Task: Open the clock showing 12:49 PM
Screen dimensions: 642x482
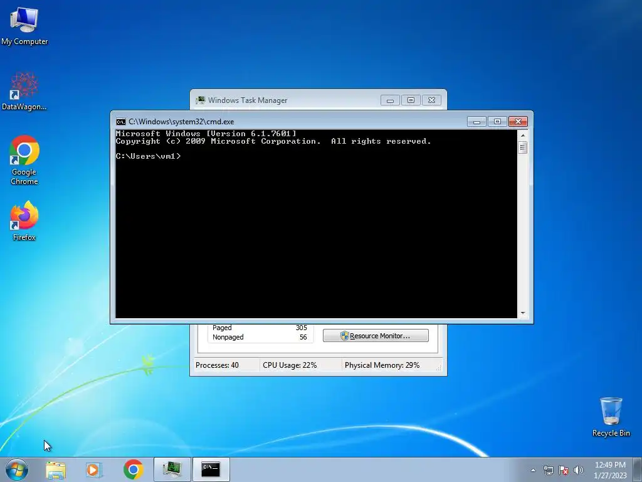Action: click(x=610, y=465)
